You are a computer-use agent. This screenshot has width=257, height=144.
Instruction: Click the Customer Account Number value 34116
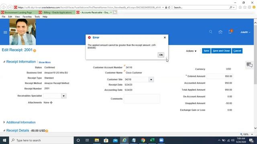(x=129, y=68)
